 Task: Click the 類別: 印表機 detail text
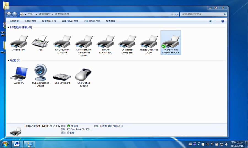[68, 133]
